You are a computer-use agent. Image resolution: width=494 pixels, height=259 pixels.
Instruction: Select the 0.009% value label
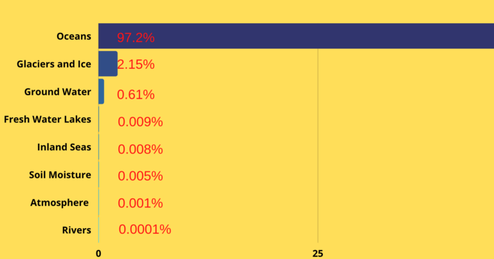point(140,122)
